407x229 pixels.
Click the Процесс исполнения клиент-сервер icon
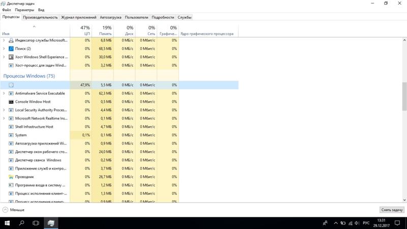pyautogui.click(x=11, y=193)
